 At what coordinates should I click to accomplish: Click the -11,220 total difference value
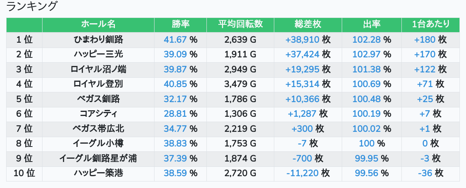click(x=302, y=173)
